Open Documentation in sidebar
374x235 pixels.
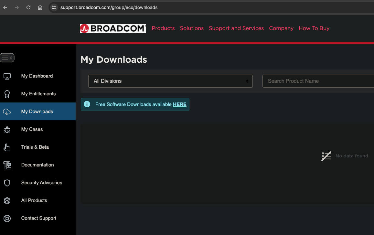coord(37,165)
